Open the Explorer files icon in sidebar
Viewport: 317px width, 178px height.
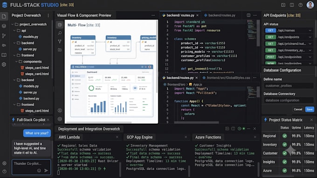(4, 16)
